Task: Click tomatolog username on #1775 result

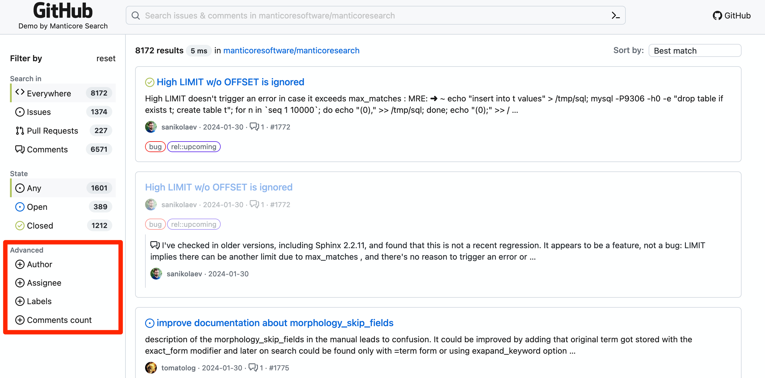Action: (178, 368)
